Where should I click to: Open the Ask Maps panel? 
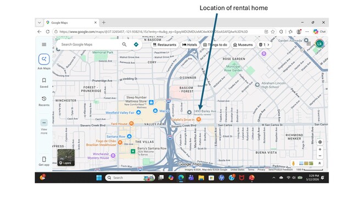44,62
